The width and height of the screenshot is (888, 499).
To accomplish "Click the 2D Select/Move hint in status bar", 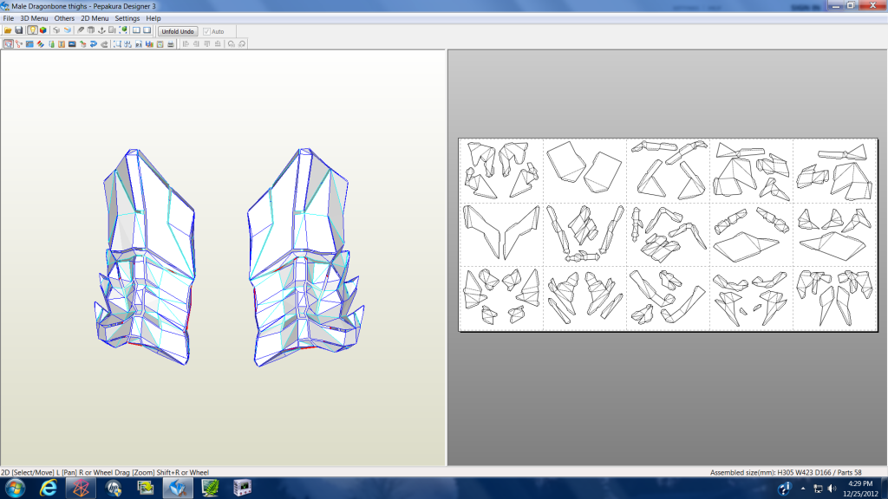I will point(105,472).
